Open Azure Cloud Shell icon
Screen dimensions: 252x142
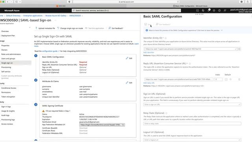pyautogui.click(x=198, y=11)
